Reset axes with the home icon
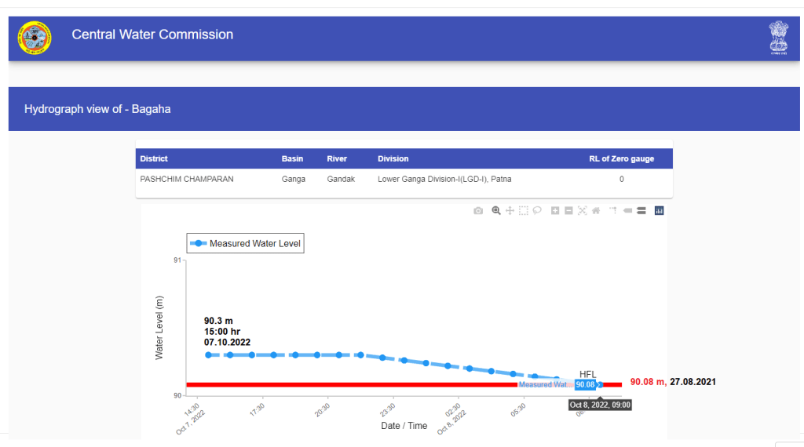804x447 pixels. point(596,210)
